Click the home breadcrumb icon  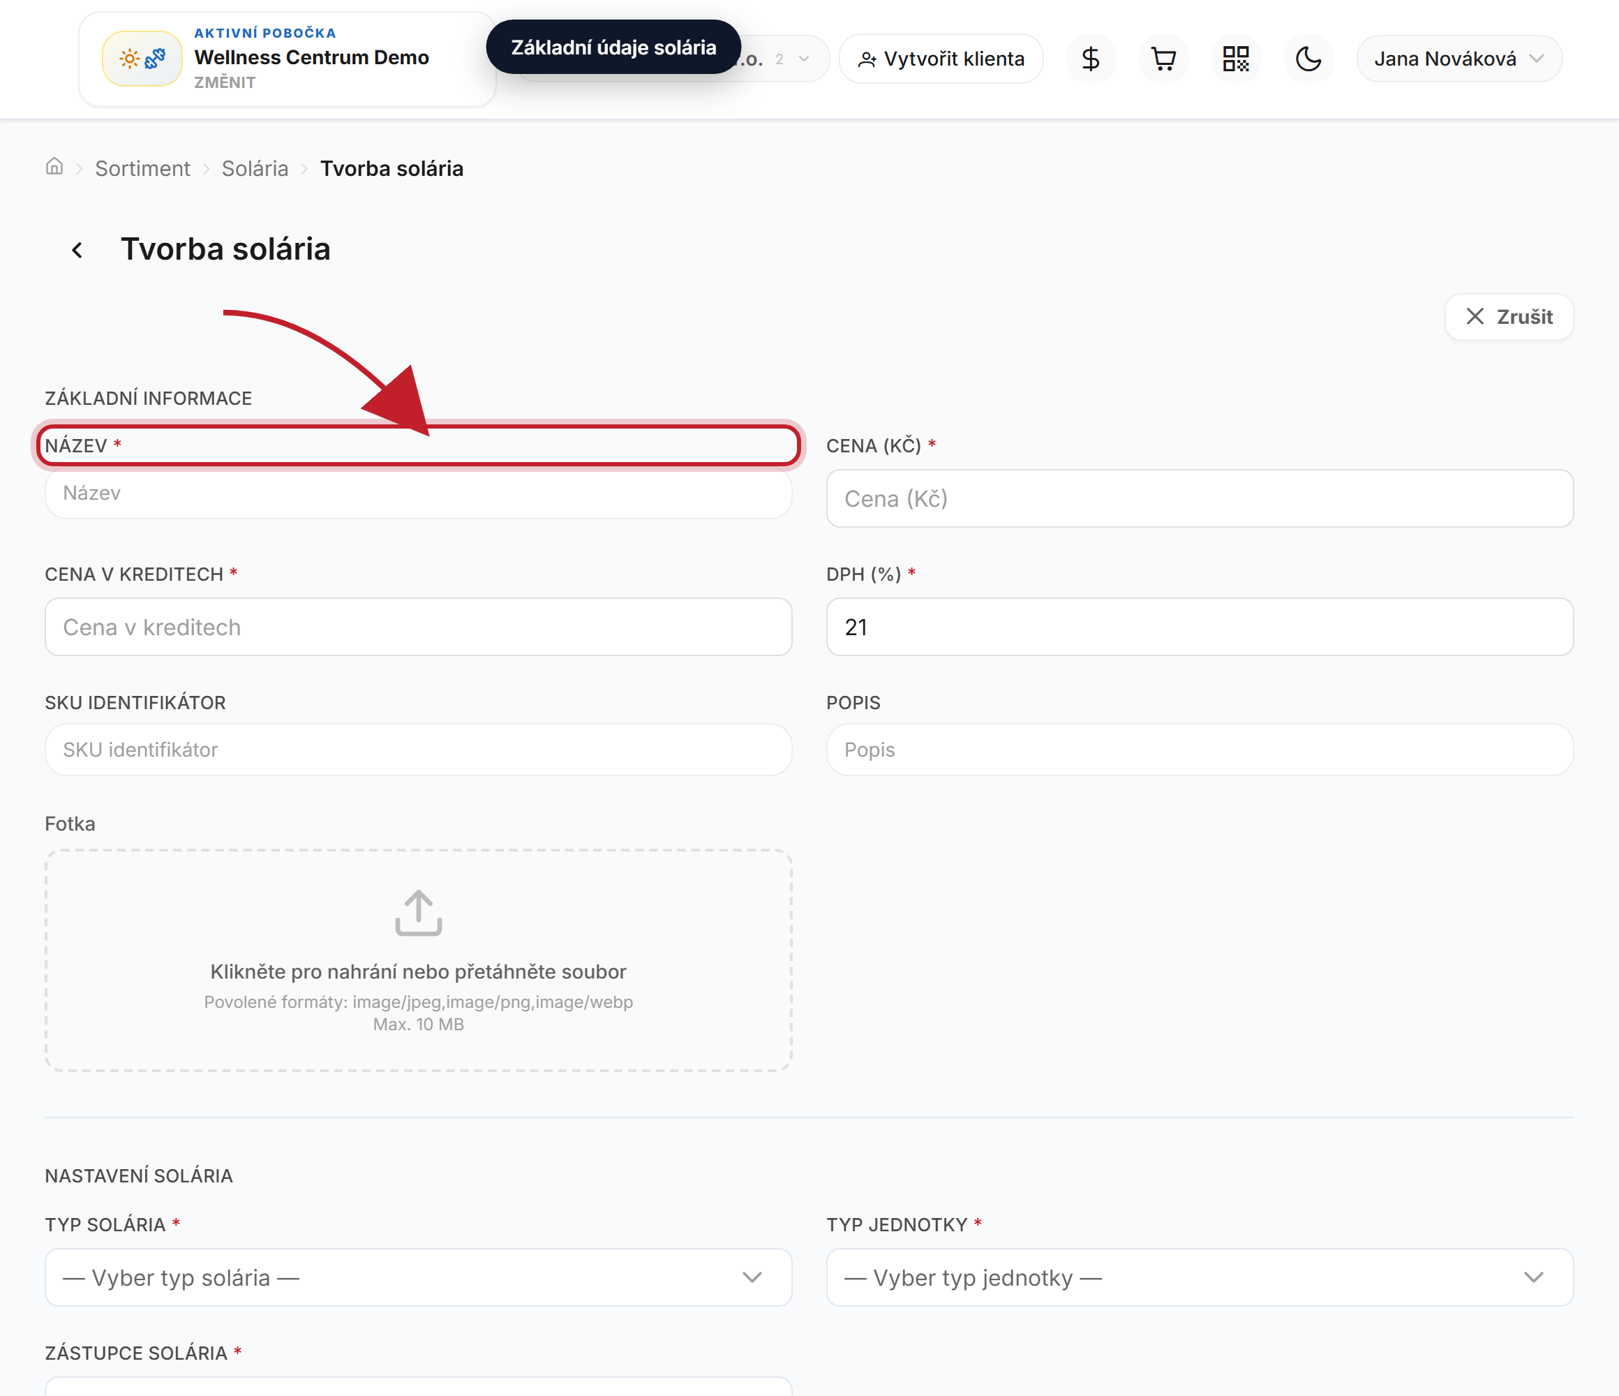tap(54, 168)
